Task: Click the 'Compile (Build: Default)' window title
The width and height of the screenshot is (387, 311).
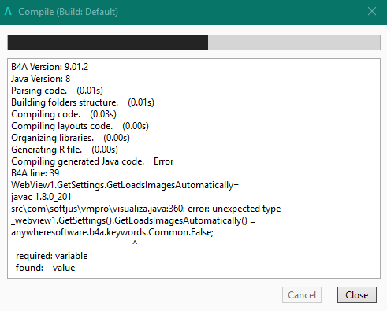Action: (x=68, y=12)
